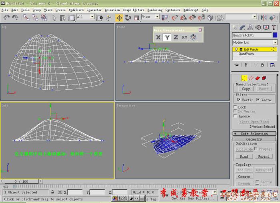Click the Undo arrow icon
This screenshot has height=203, width=280.
7,18
